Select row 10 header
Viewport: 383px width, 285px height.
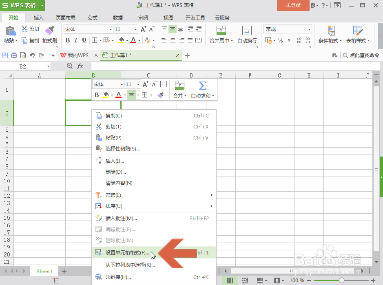7,181
